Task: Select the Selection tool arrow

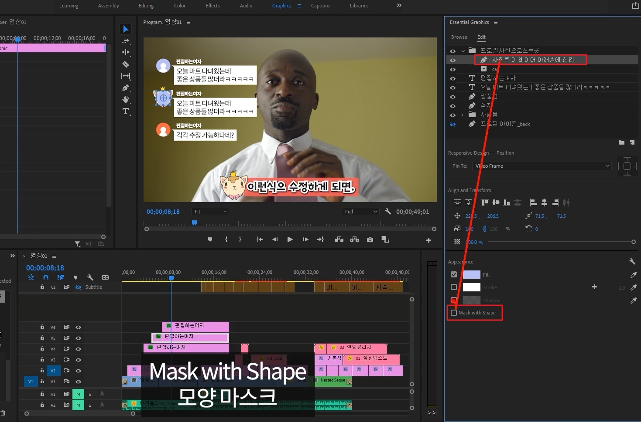Action: coord(126,29)
